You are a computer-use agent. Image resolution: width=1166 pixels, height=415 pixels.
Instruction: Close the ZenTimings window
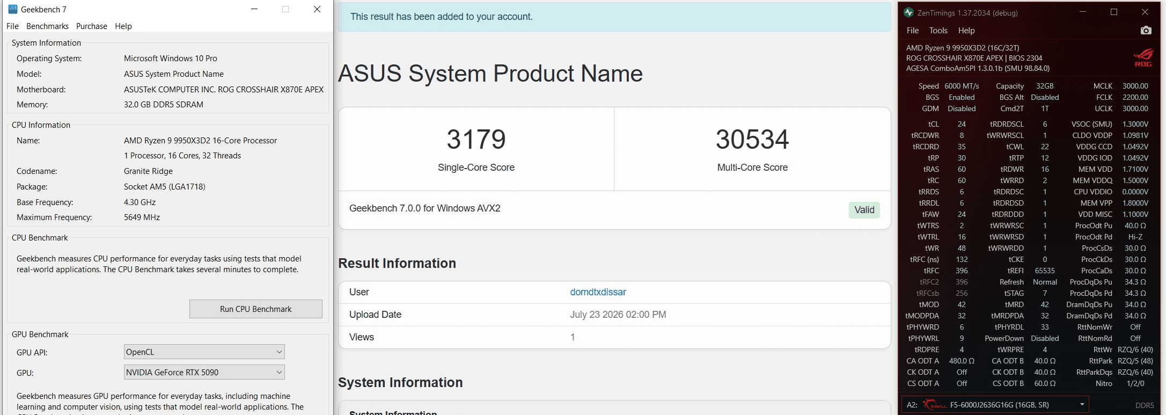pos(1145,12)
